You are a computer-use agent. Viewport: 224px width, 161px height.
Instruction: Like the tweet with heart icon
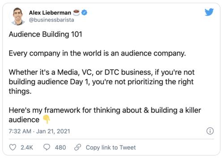click(13, 147)
